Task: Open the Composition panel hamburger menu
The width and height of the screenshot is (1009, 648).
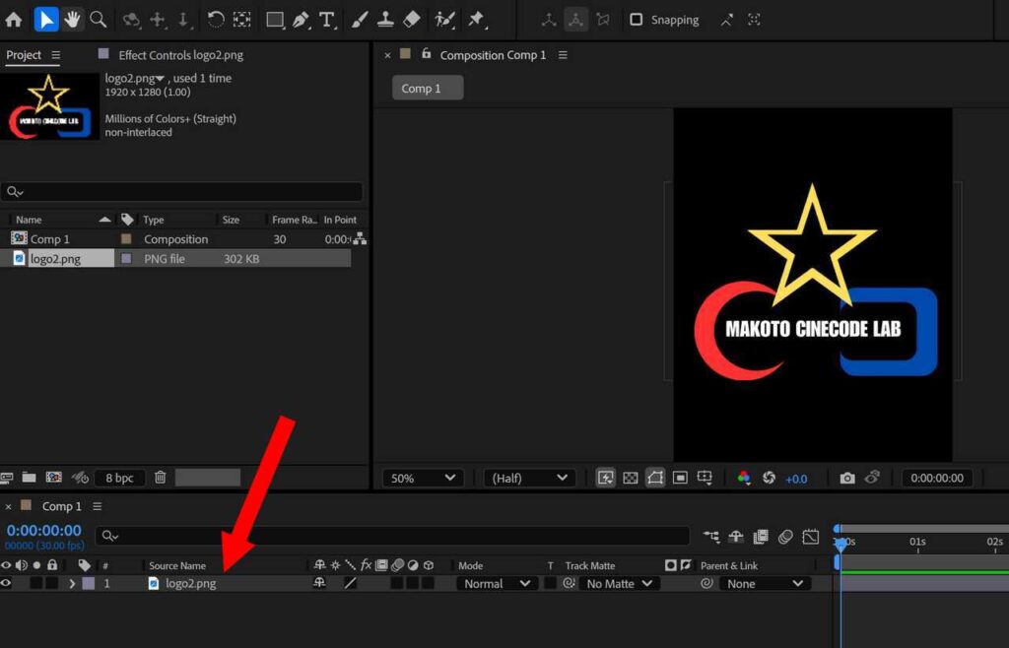Action: (x=563, y=55)
